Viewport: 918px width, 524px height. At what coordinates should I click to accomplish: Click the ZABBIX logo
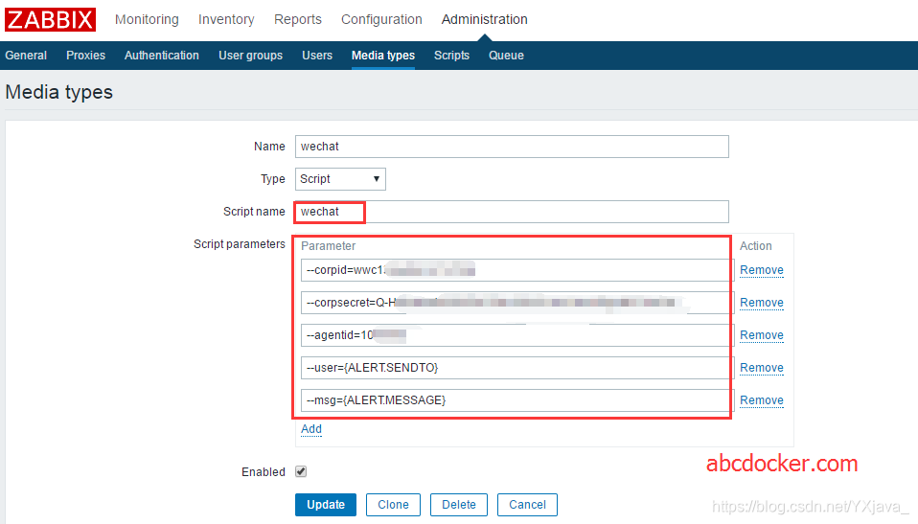point(50,19)
